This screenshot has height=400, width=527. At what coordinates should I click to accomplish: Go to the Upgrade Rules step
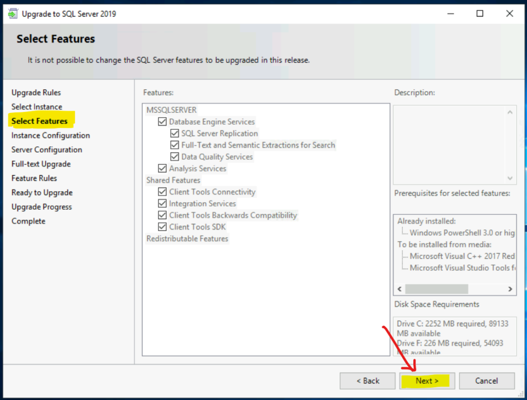[36, 93]
